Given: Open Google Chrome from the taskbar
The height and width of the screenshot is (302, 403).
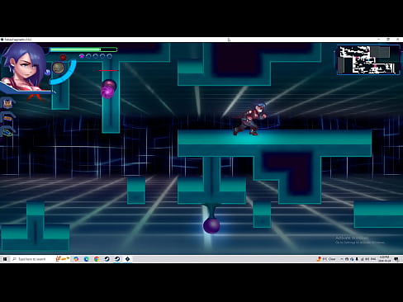Looking at the screenshot, I should tap(97, 259).
